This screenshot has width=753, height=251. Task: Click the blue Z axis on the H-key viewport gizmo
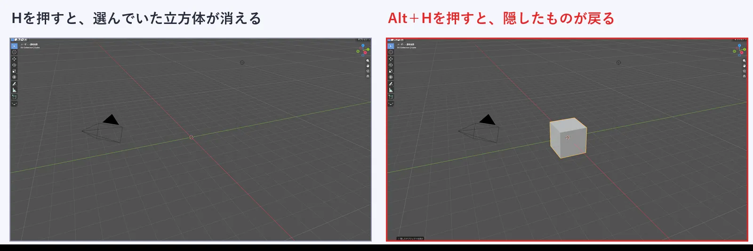pos(363,46)
